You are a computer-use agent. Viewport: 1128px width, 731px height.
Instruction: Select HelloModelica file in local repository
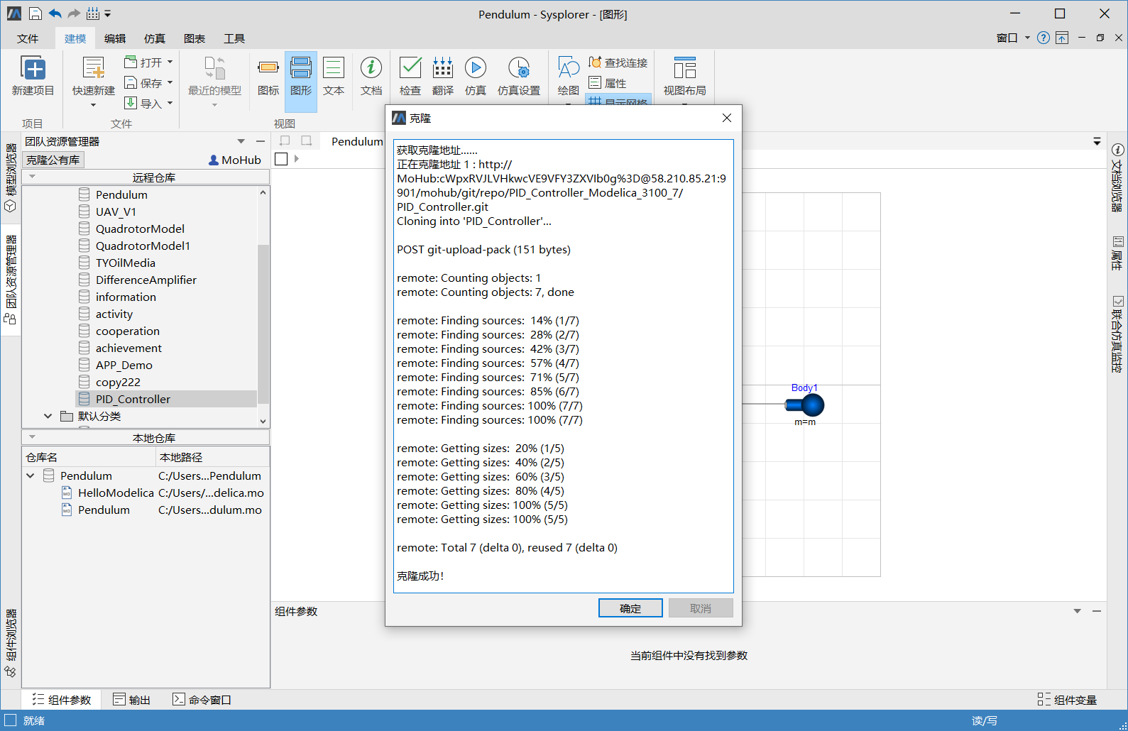(x=116, y=493)
